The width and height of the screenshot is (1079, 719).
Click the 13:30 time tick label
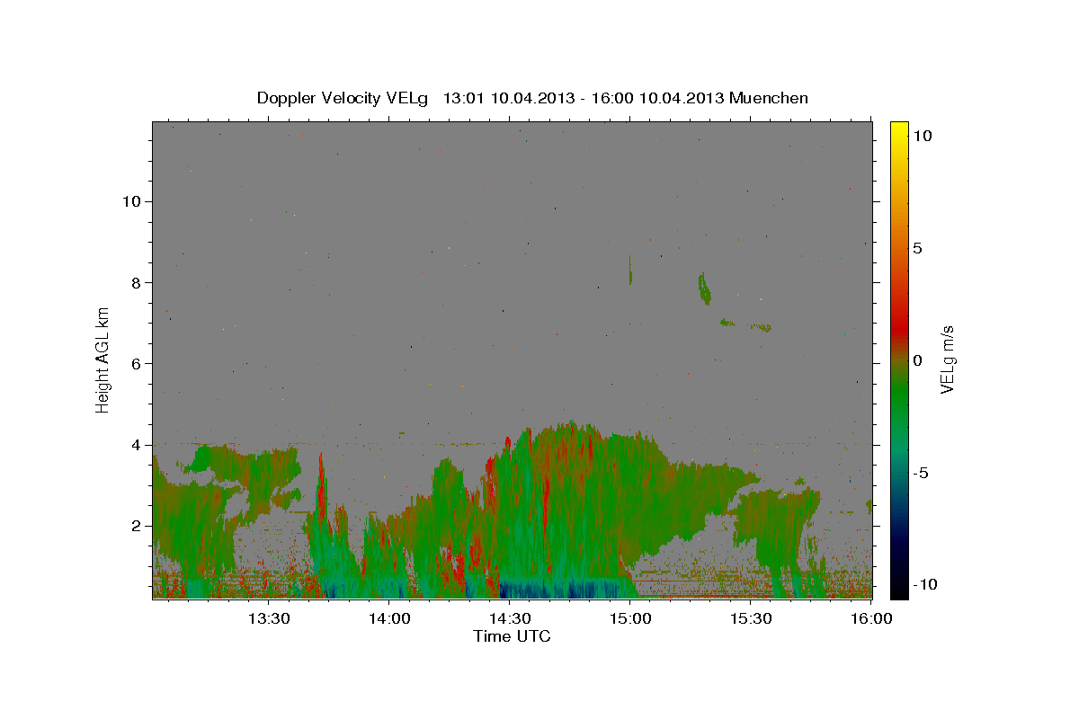268,618
